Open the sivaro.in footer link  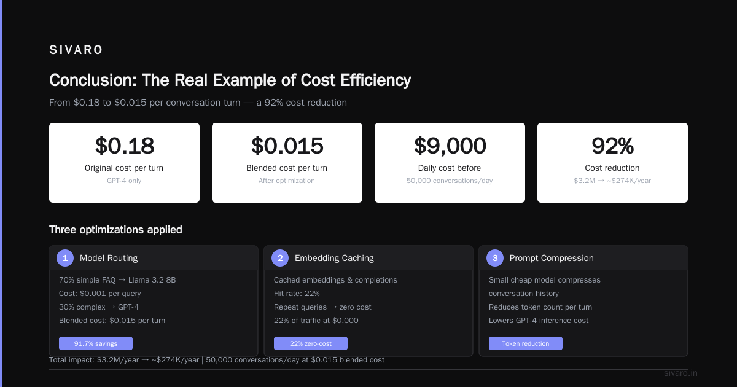[680, 373]
